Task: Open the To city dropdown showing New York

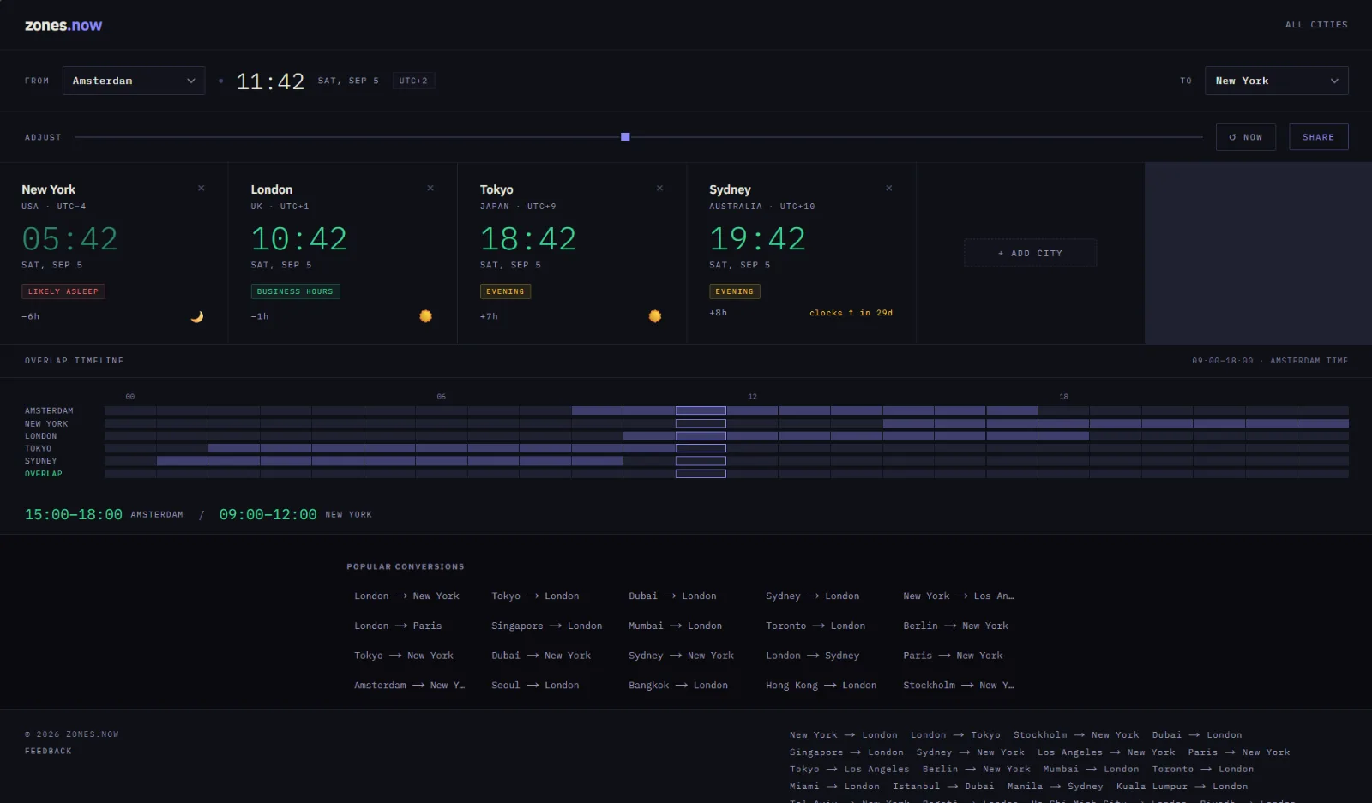Action: [1276, 81]
